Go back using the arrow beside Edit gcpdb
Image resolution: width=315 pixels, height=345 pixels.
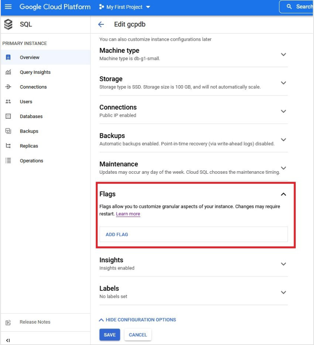pos(101,24)
